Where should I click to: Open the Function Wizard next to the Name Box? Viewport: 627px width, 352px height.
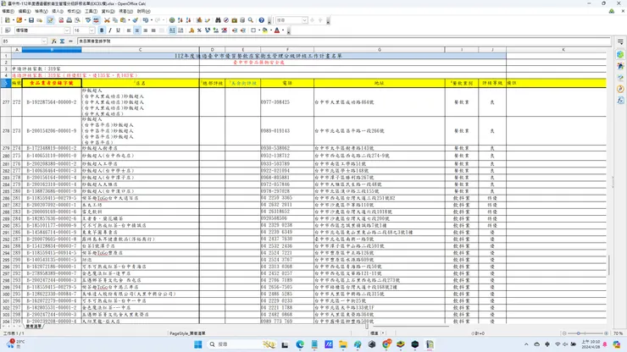point(54,41)
